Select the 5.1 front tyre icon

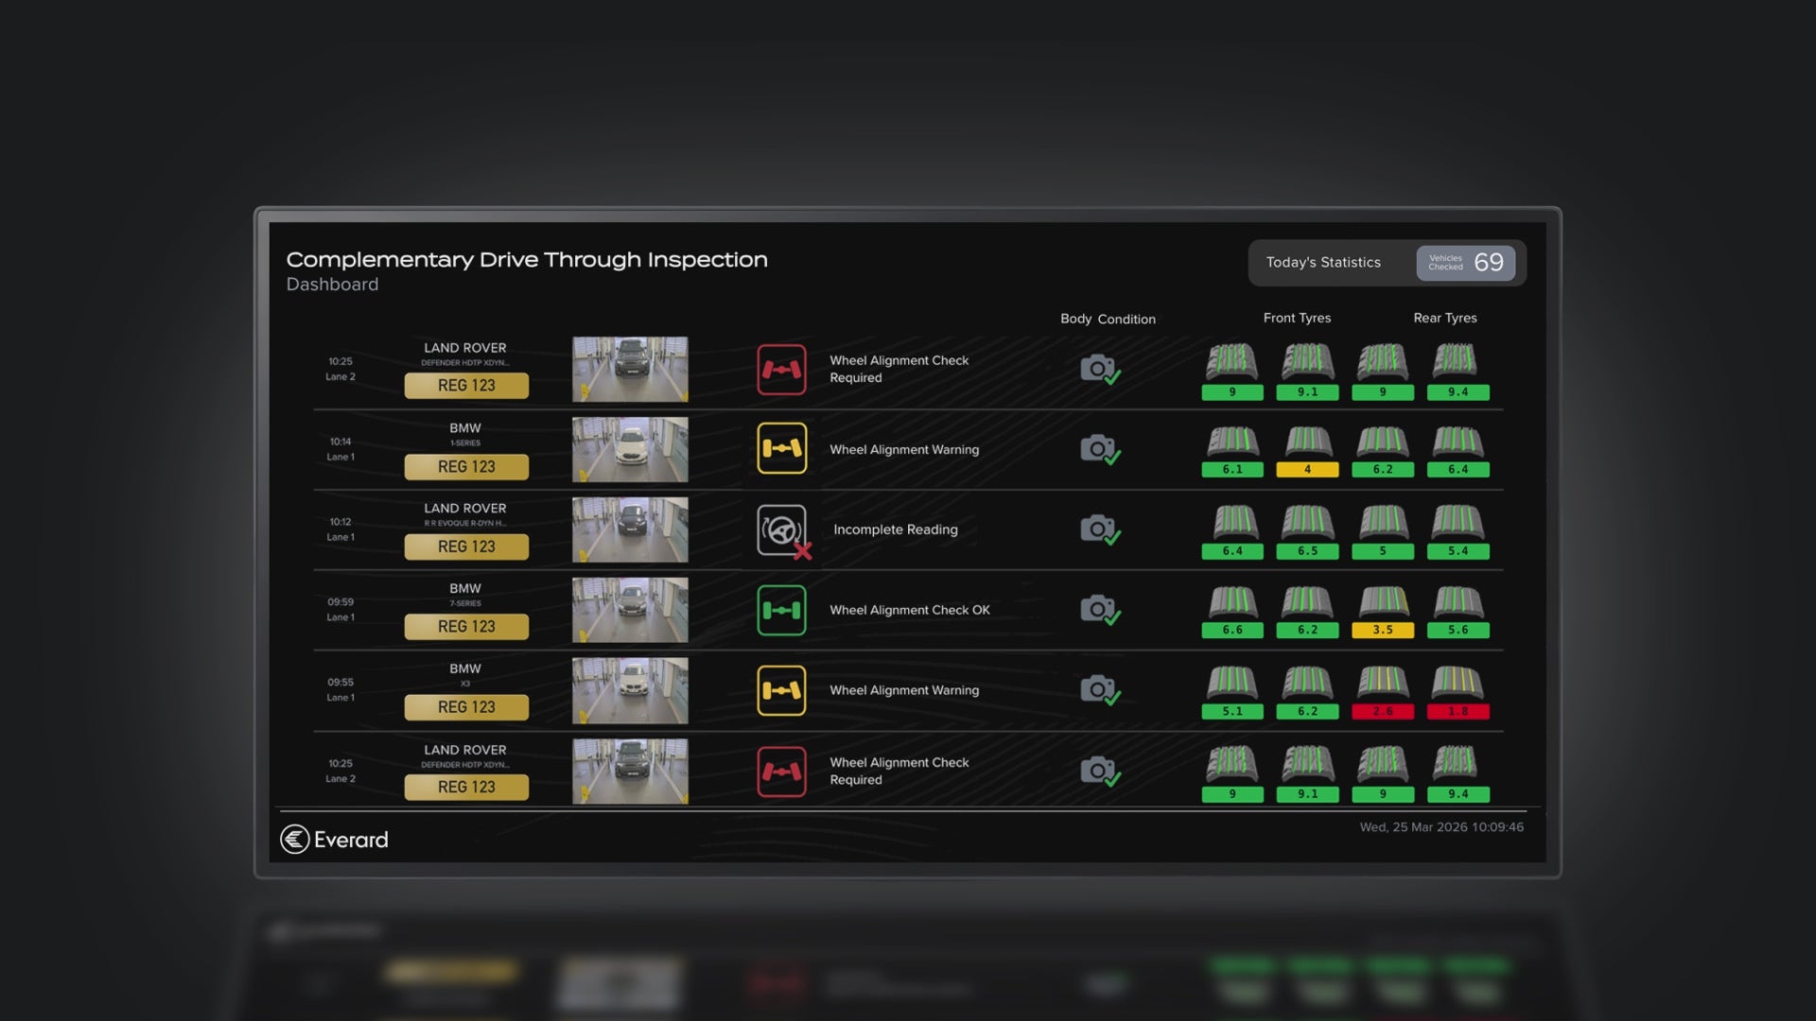pos(1232,692)
